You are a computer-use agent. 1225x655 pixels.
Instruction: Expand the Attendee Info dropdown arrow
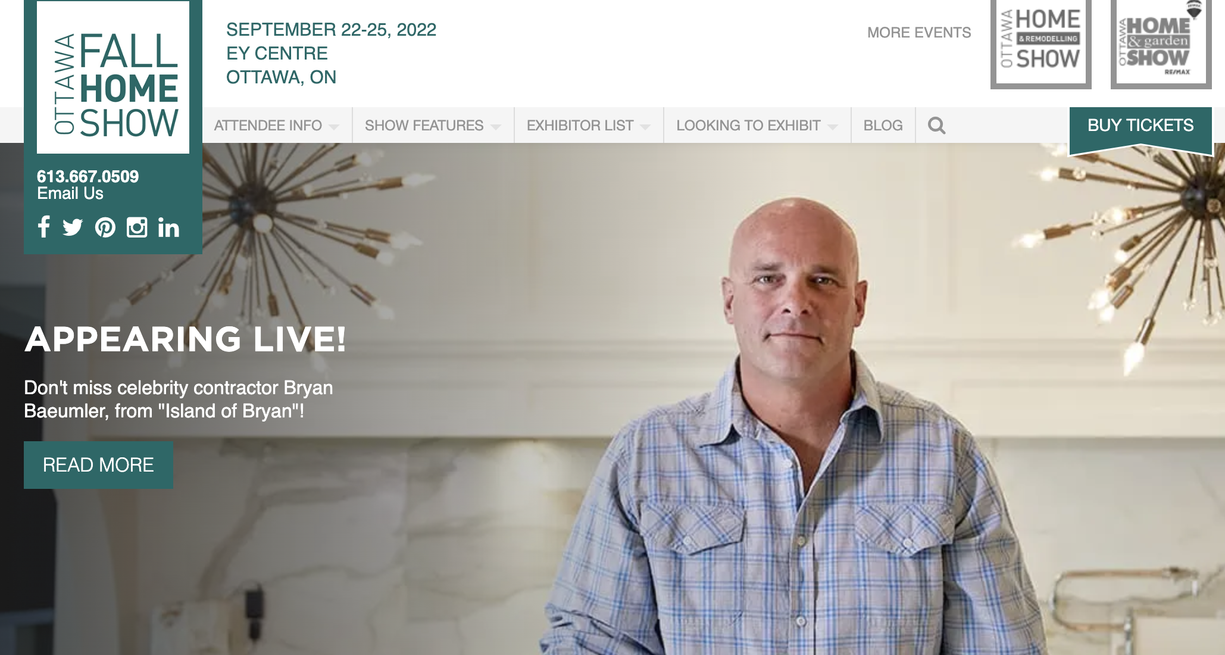pyautogui.click(x=334, y=127)
